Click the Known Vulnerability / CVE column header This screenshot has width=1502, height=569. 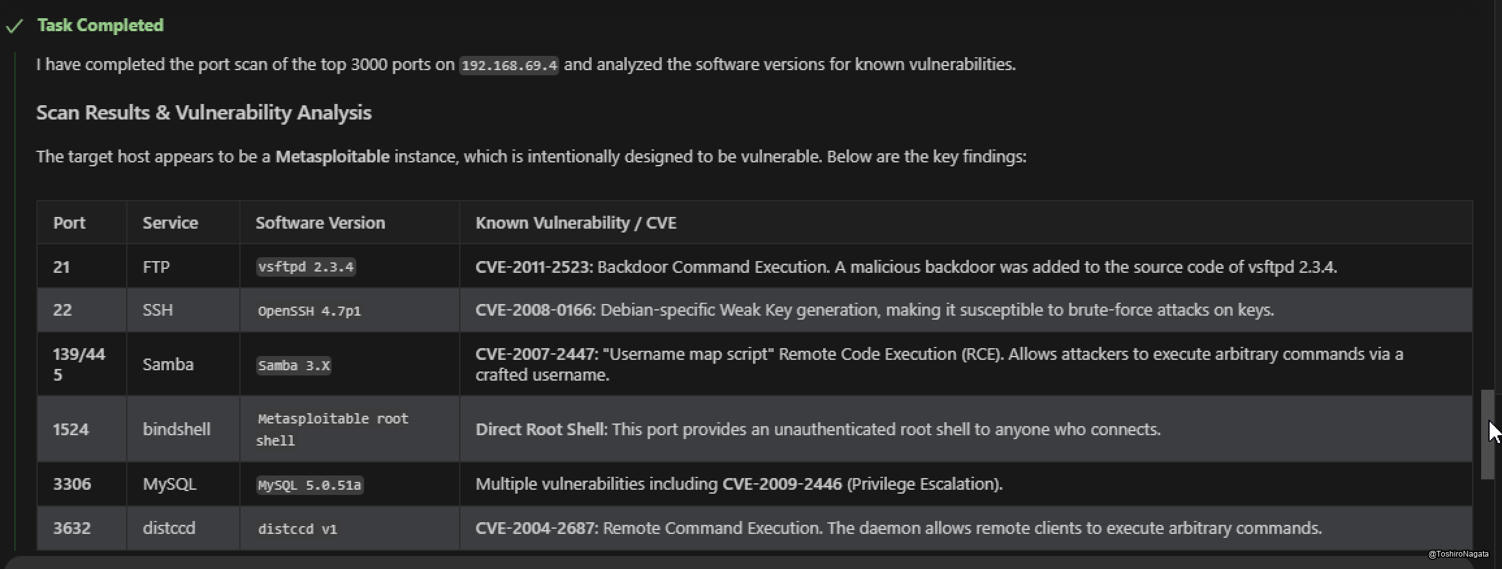[575, 223]
